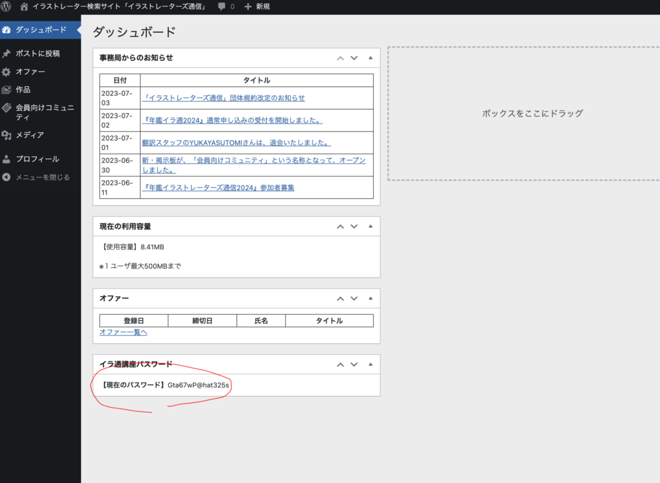Click the home icon in admin bar
Viewport: 660px width, 483px height.
point(24,6)
